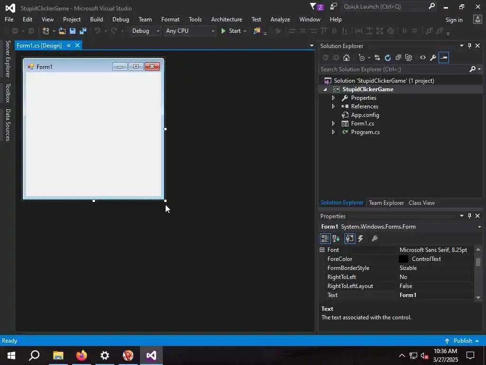Pin the Form1.cs [Design] tab
Screen dimensions: 486x365
pos(68,45)
